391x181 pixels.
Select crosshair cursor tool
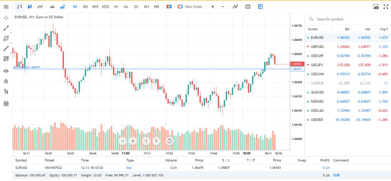pos(6,18)
